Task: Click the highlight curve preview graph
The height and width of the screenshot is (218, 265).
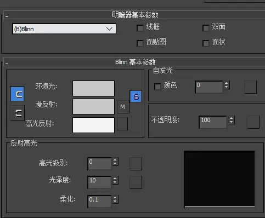Action: pyautogui.click(x=219, y=179)
